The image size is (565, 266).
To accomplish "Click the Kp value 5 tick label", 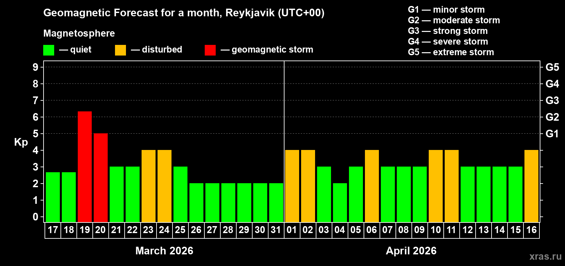I will coord(36,134).
